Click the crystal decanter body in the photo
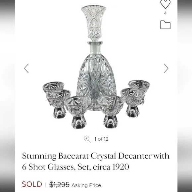 click(96, 81)
